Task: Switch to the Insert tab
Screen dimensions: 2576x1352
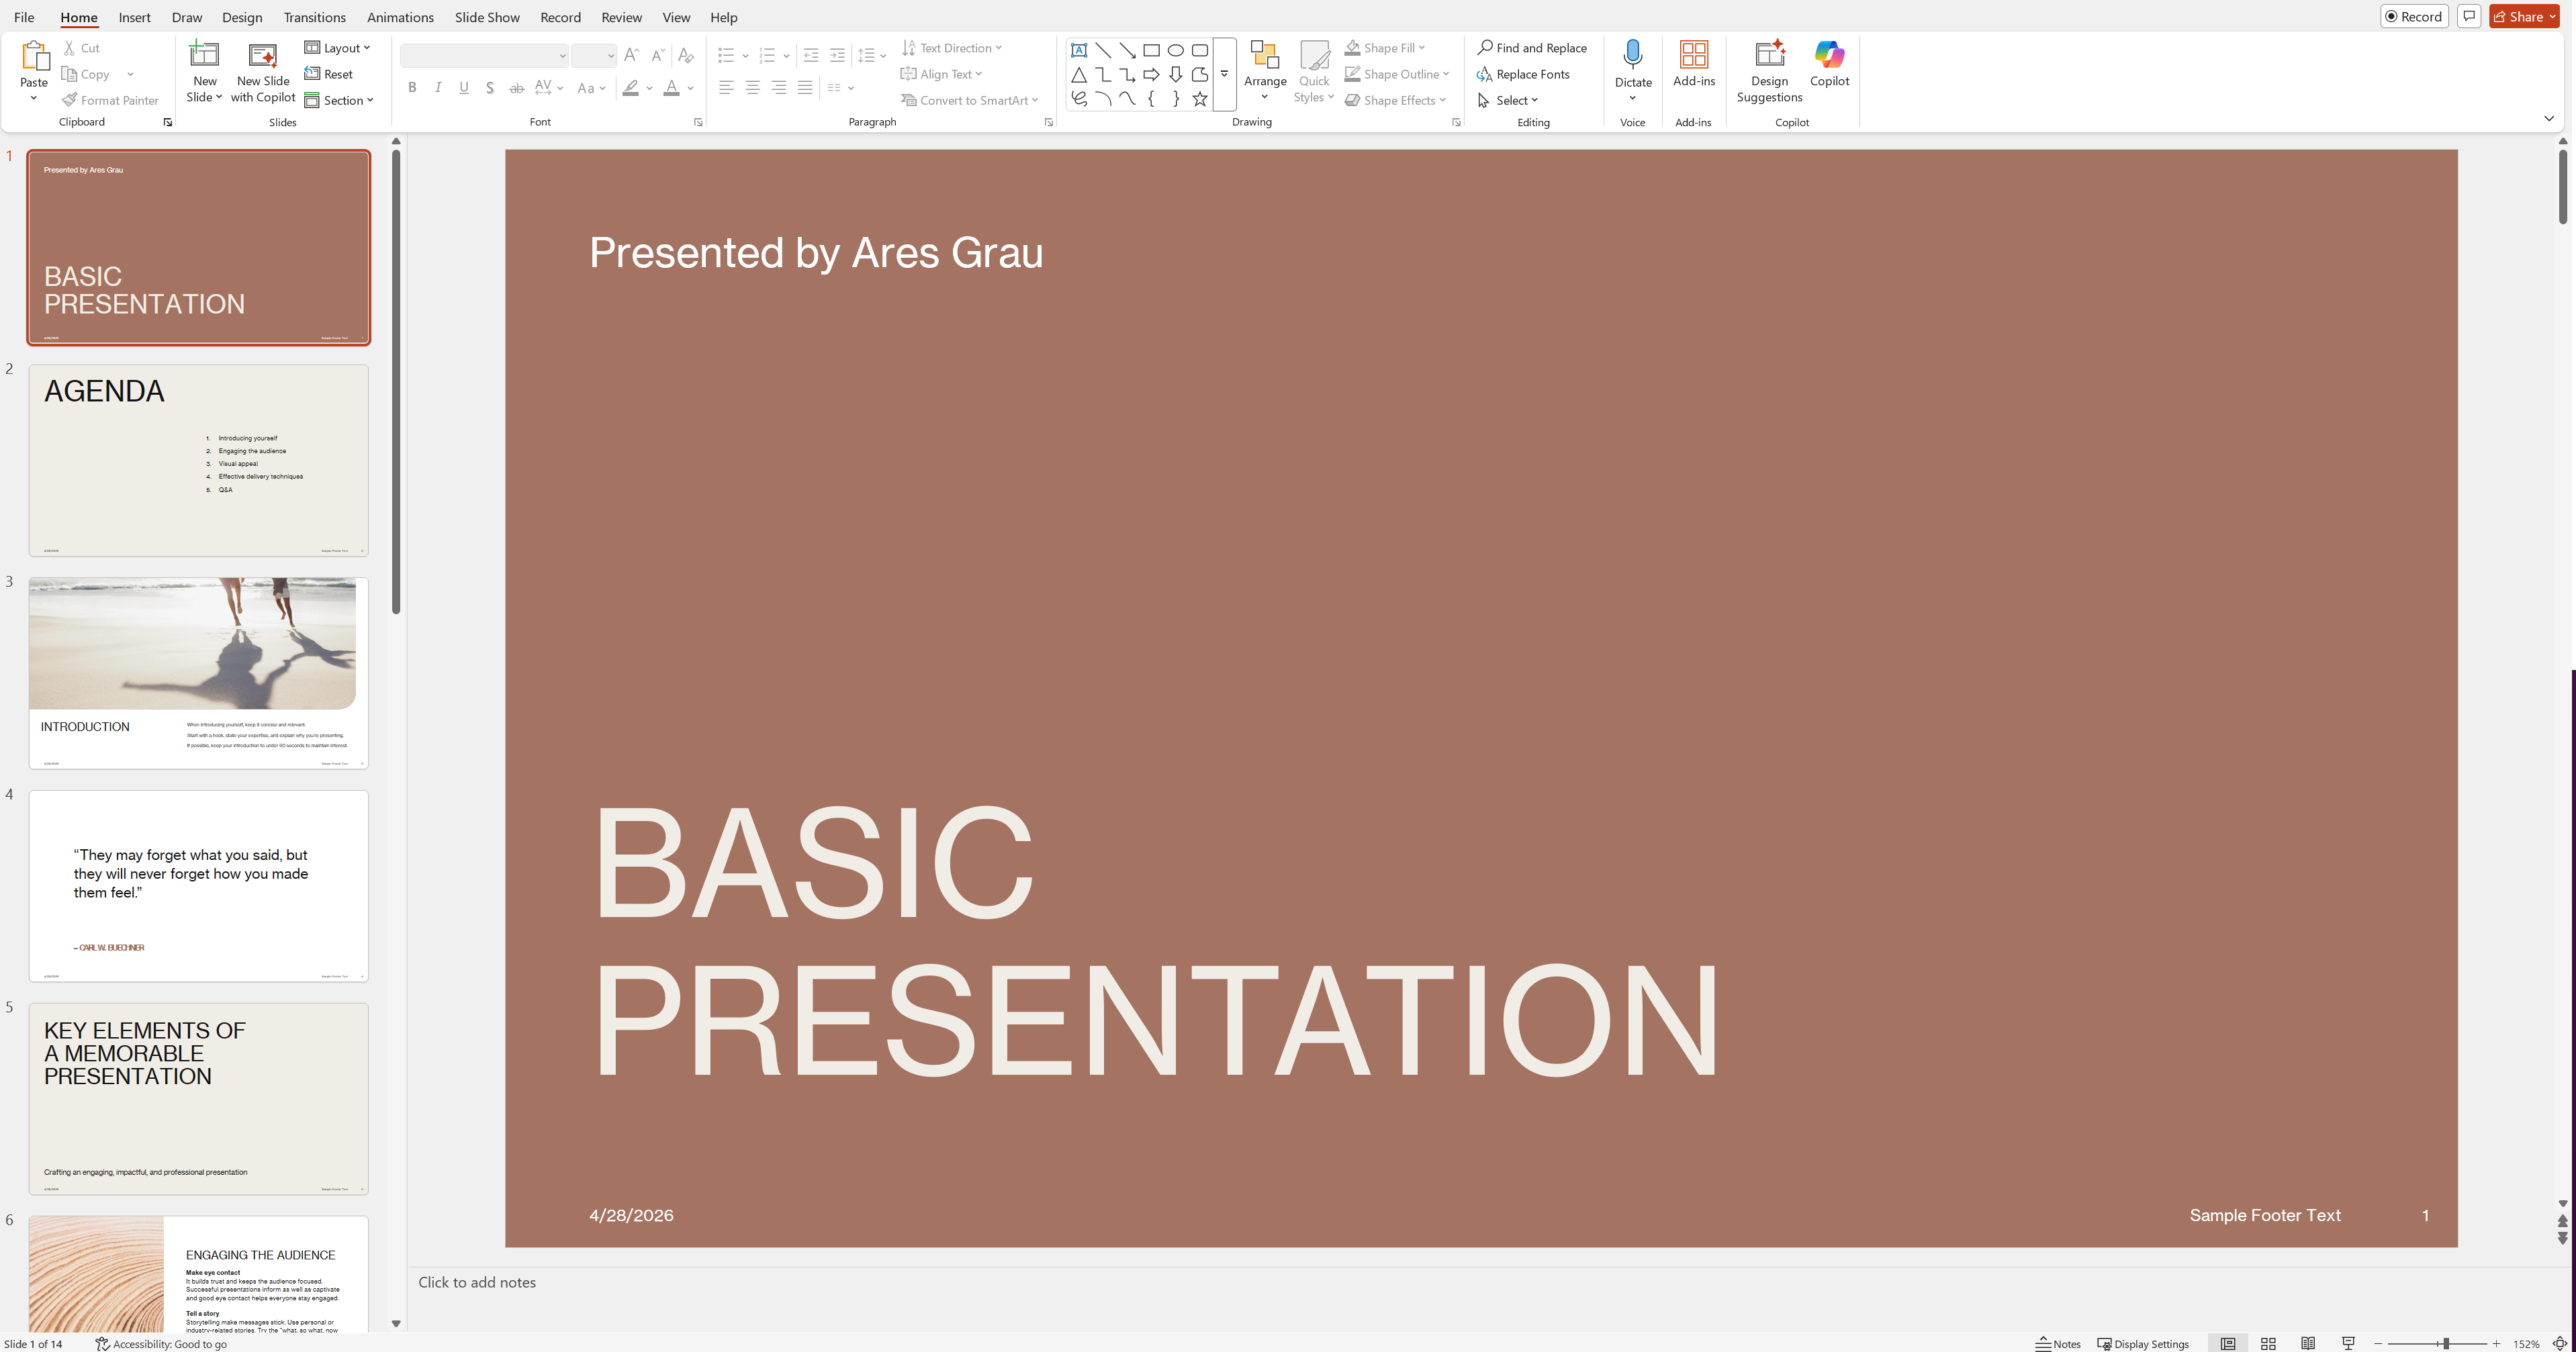Action: point(134,17)
